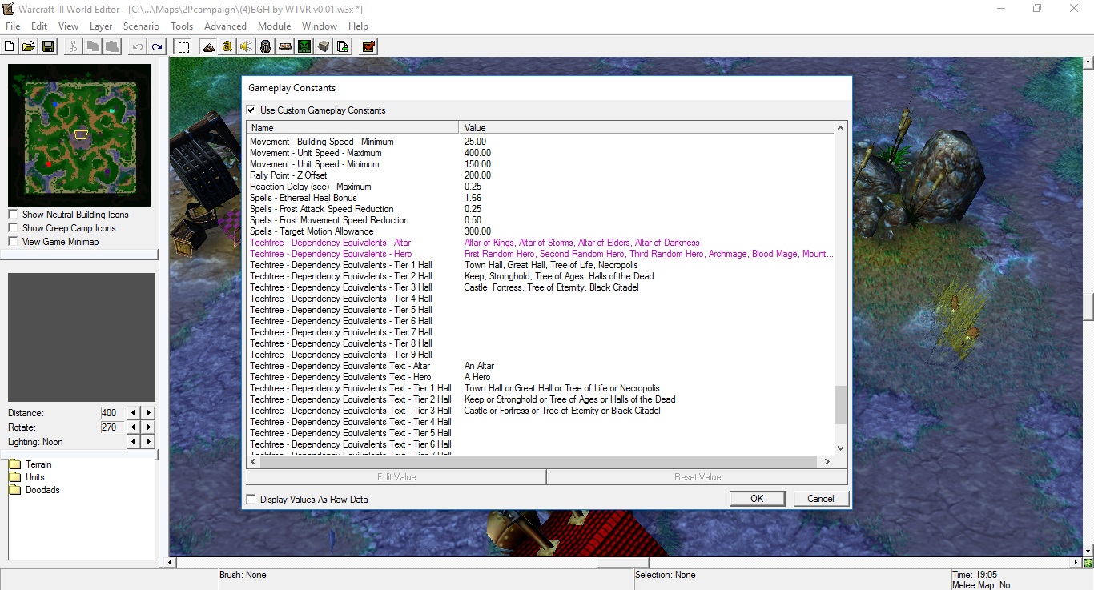The height and width of the screenshot is (590, 1094).
Task: Click the constants list scroll-up arrow
Action: (840, 128)
